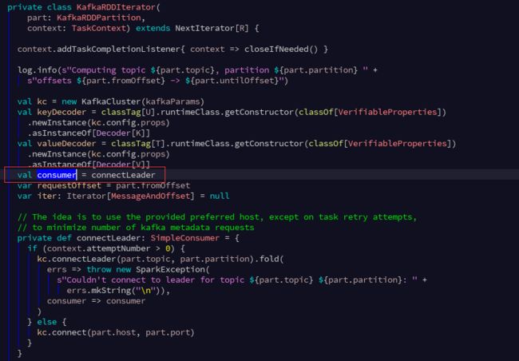Click the "Couldn't connect to leader" string
This screenshot has height=361, width=519.
pos(236,280)
